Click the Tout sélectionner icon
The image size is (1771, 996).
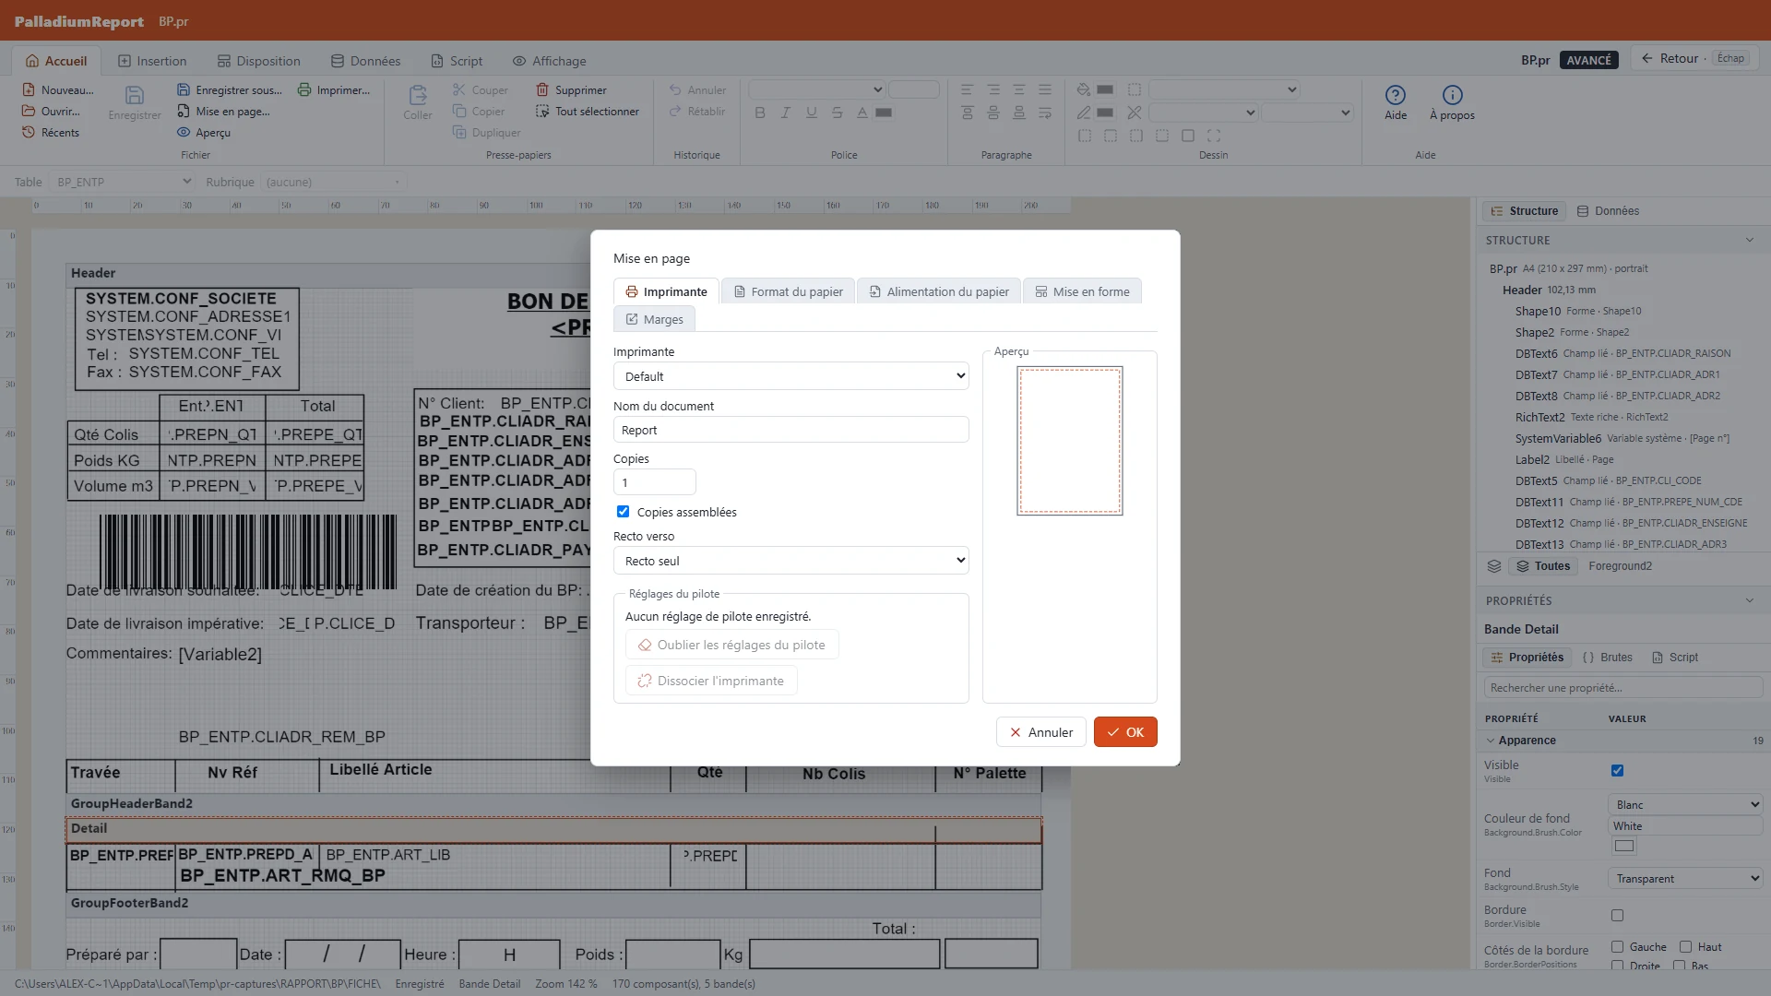[542, 111]
